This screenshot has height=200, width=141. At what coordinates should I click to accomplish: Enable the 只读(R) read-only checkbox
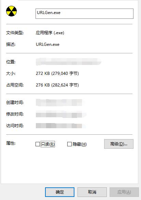[x=38, y=144]
